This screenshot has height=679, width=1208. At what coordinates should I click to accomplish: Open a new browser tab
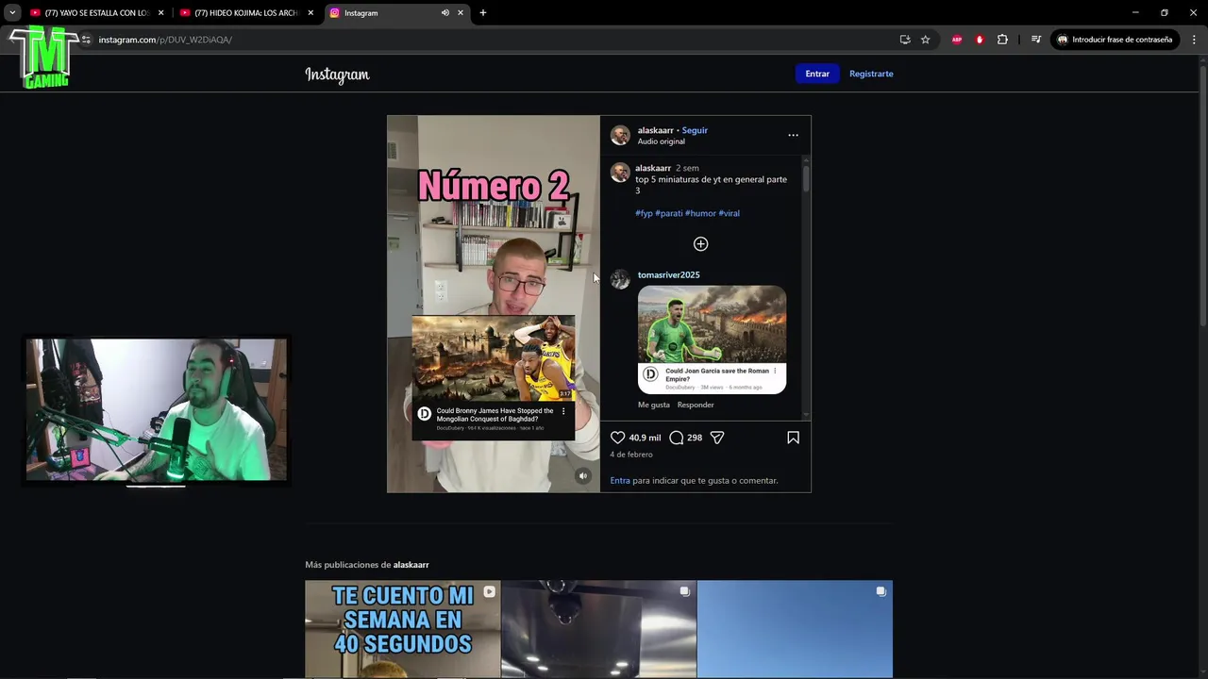coord(483,13)
